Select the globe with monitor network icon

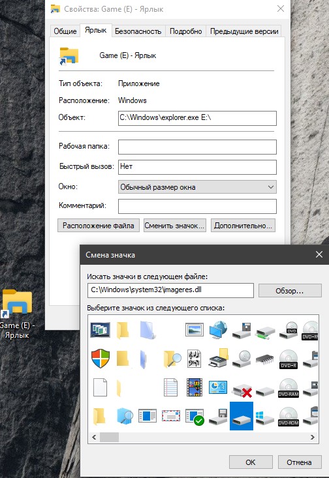point(218,329)
